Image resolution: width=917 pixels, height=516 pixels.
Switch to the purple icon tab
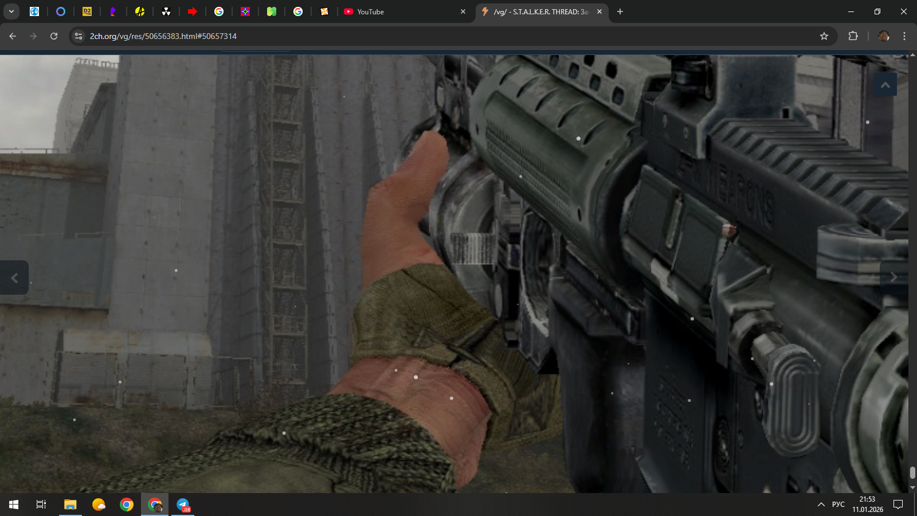tap(113, 11)
